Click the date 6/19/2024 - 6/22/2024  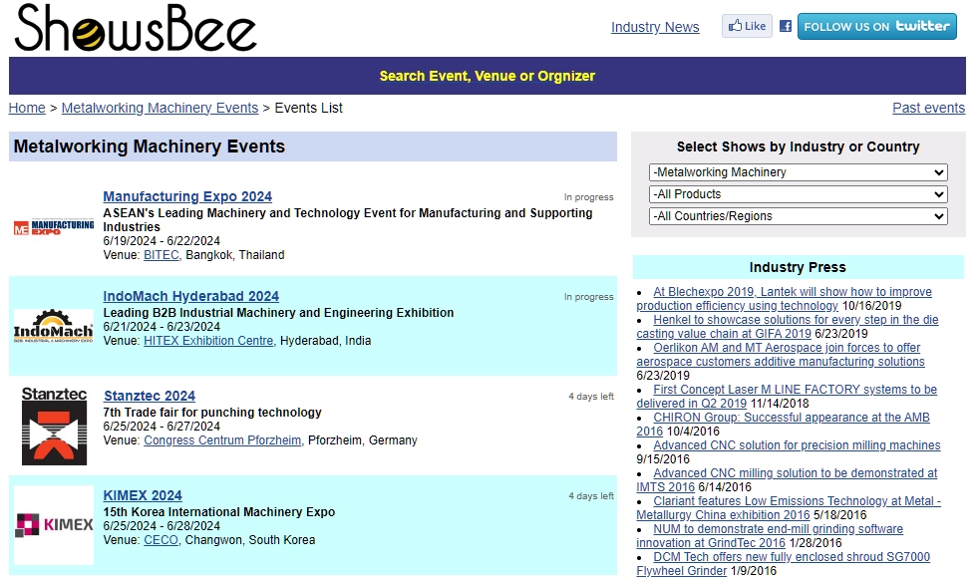162,241
